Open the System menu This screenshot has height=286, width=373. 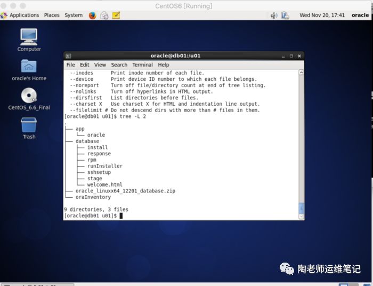click(x=74, y=15)
